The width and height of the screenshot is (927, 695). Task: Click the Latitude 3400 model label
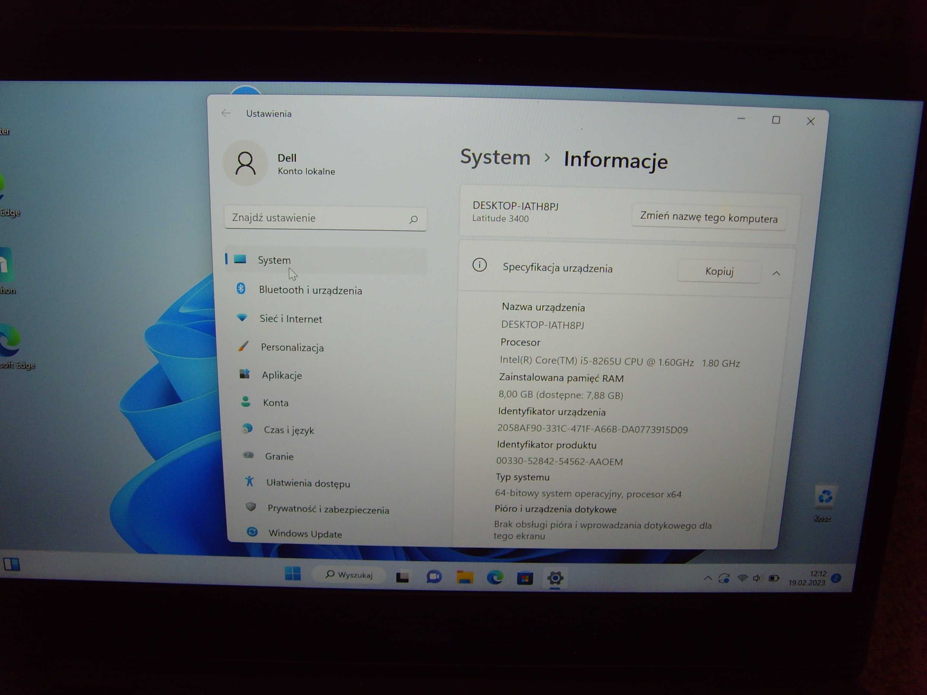coord(500,219)
